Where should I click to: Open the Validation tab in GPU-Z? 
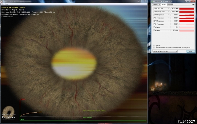[170, 5]
